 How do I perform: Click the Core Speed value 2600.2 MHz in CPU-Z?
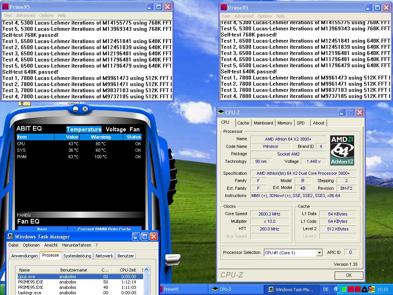click(x=269, y=214)
